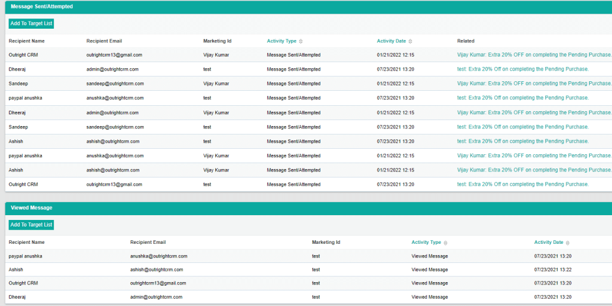Image resolution: width=612 pixels, height=306 pixels.
Task: Select Recipient Email header in Message Sent/Attempted table
Action: pos(104,41)
